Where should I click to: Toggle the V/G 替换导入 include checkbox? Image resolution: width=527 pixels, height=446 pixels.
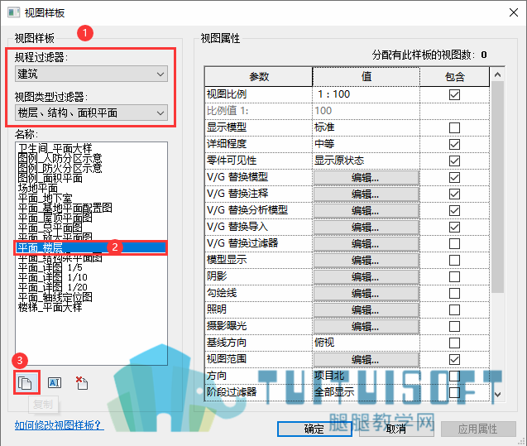click(x=454, y=227)
